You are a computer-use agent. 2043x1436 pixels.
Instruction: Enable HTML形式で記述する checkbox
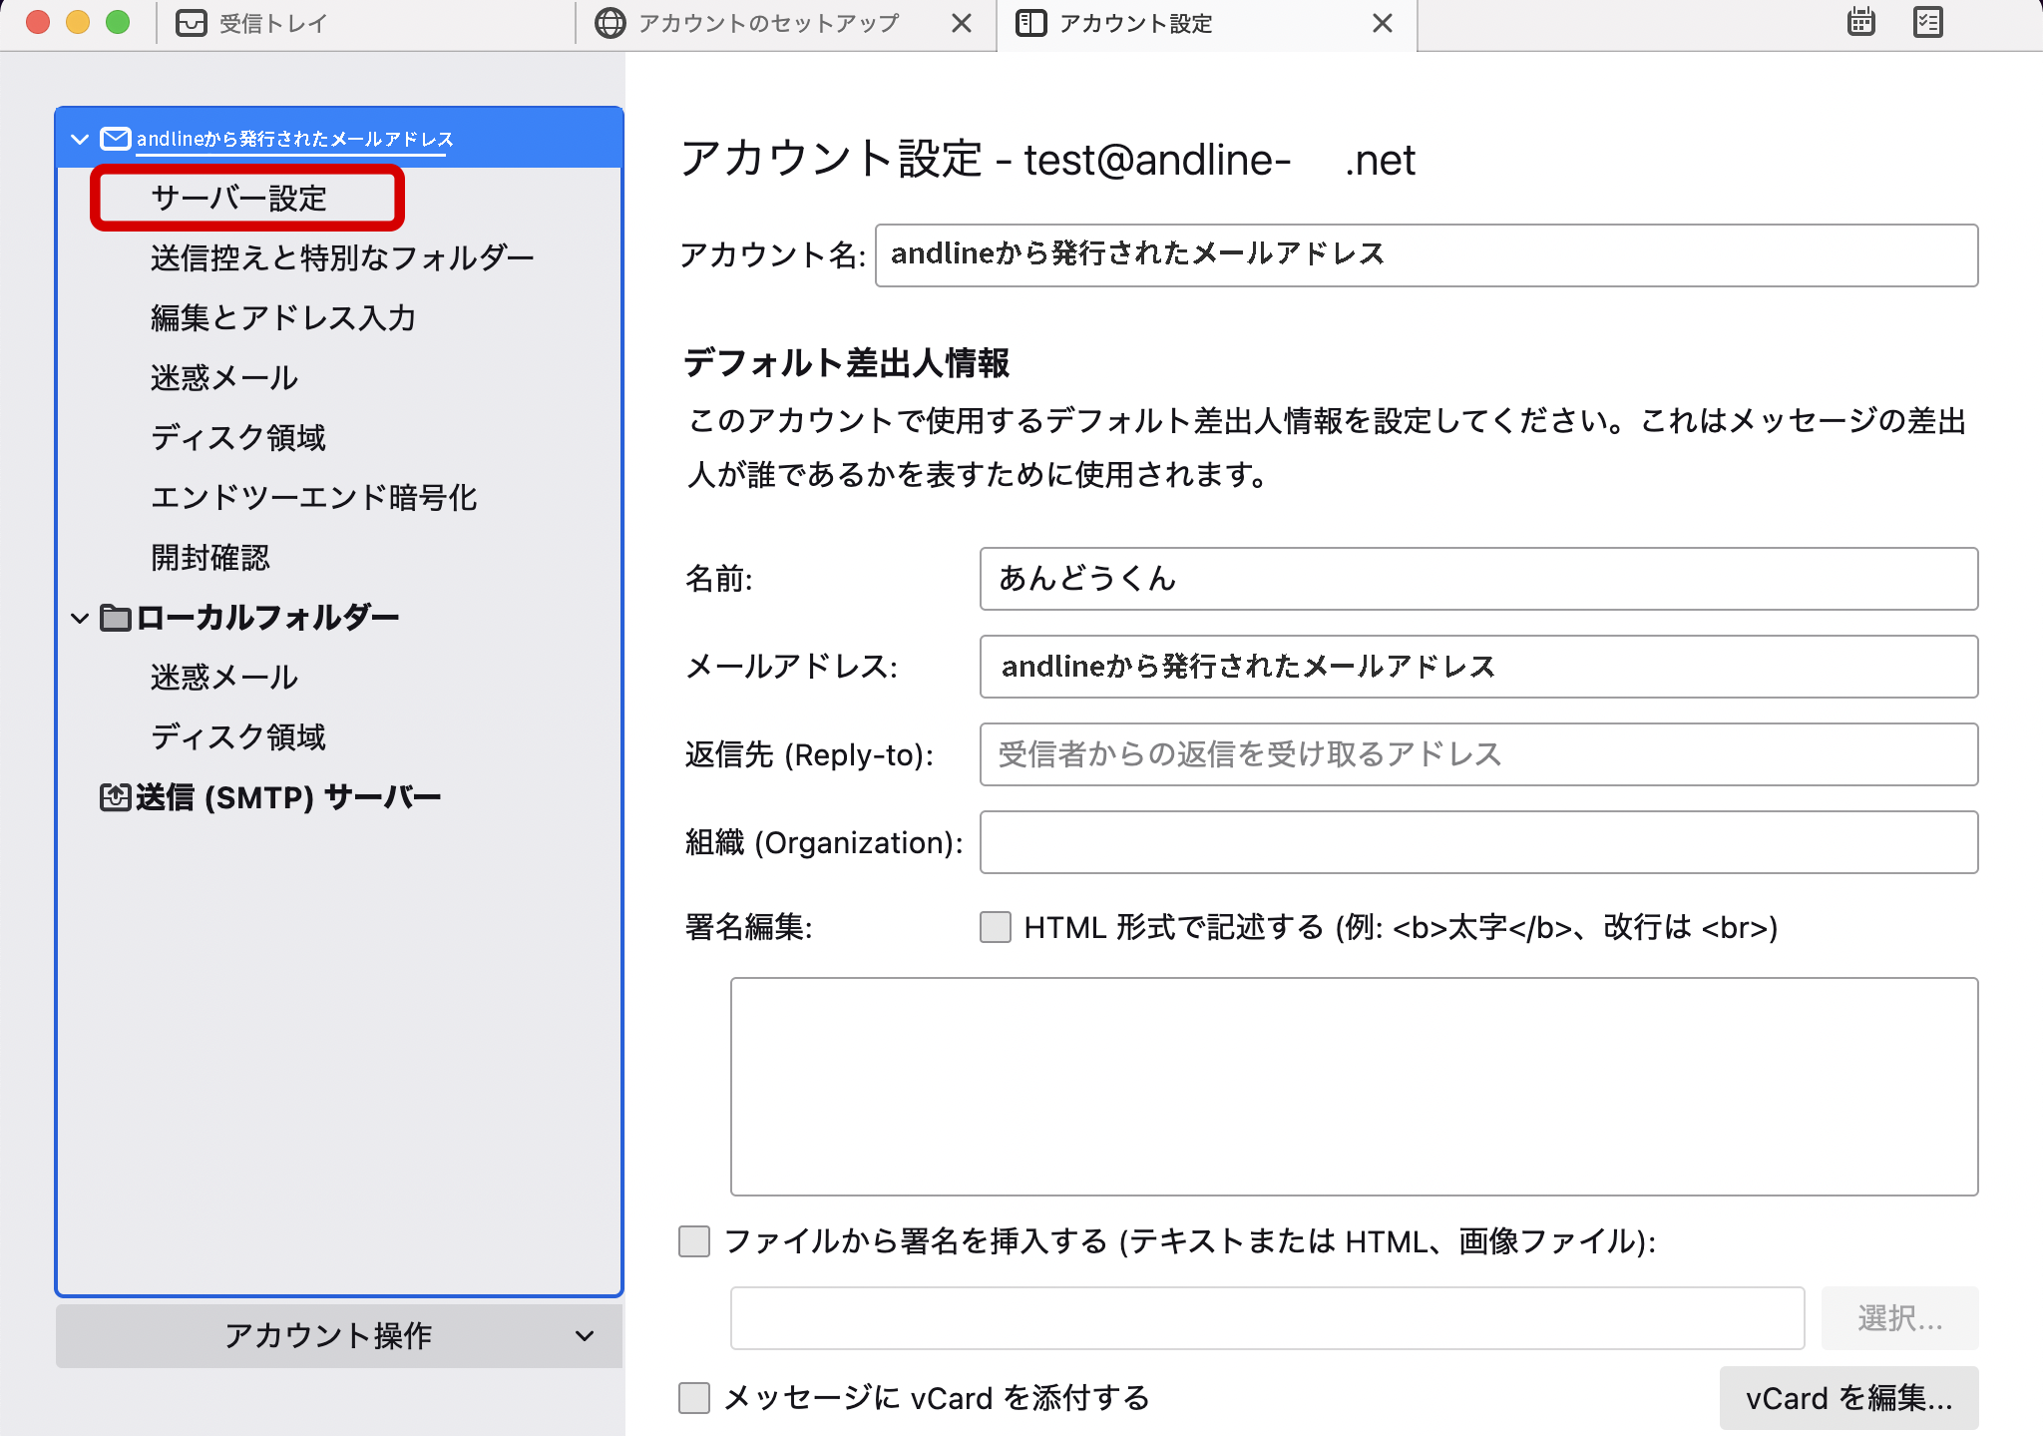pos(995,927)
